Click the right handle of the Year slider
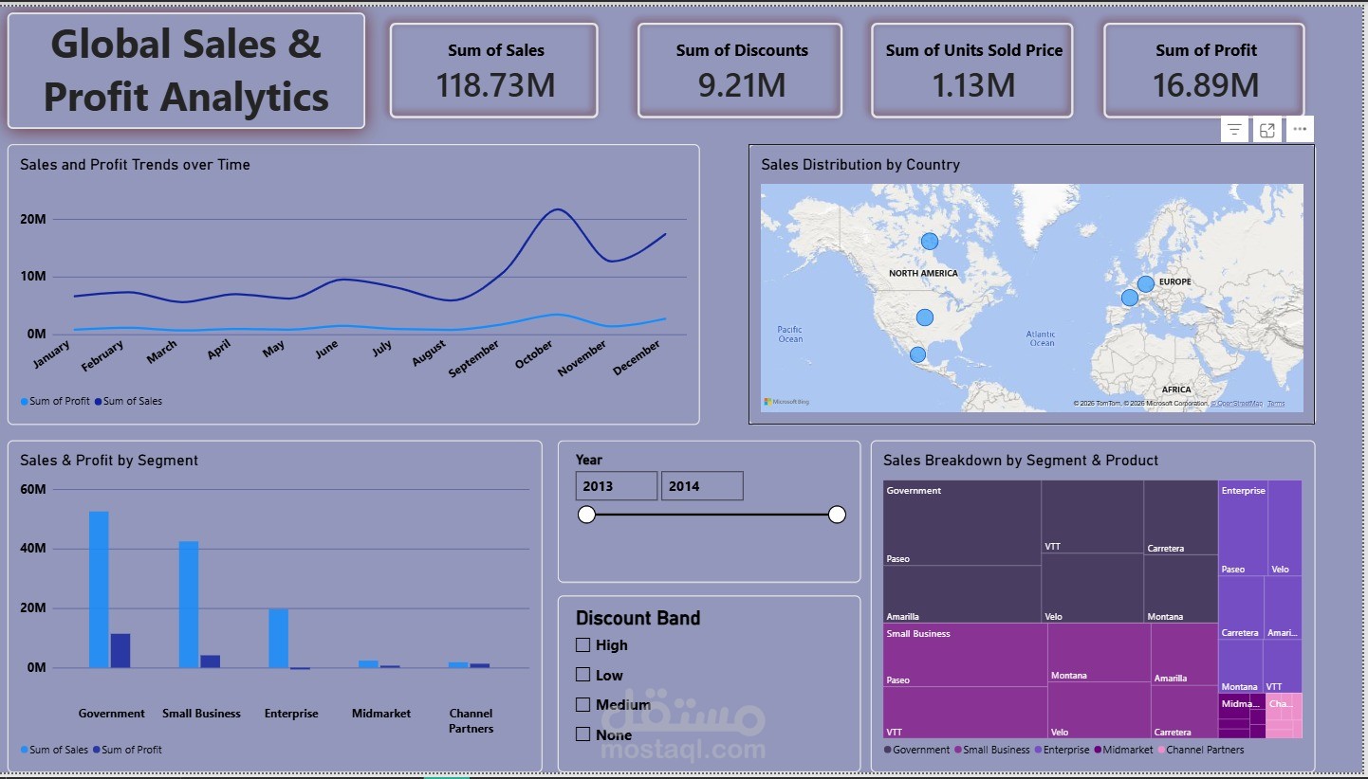1368x779 pixels. (837, 515)
